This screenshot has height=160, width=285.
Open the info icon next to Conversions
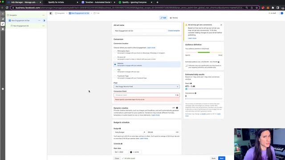point(195,93)
